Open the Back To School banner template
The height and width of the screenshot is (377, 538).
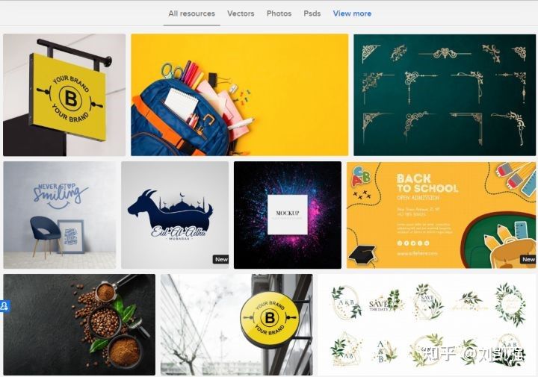pyautogui.click(x=441, y=215)
